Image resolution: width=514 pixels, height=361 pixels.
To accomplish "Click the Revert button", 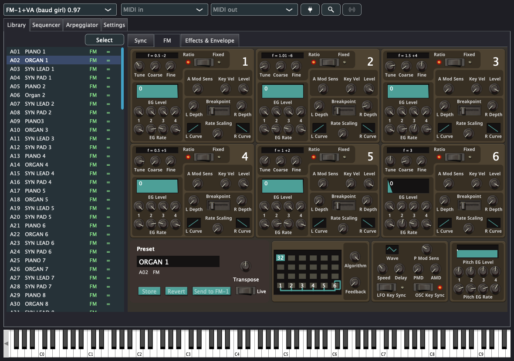I will click(x=176, y=291).
